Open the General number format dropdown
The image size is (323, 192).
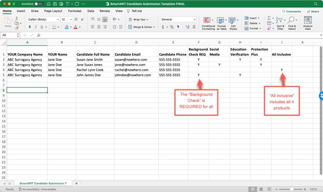[194, 19]
